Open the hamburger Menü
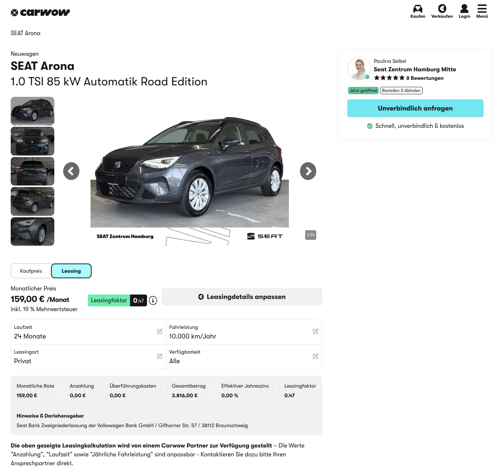The width and height of the screenshot is (498, 473). click(482, 11)
